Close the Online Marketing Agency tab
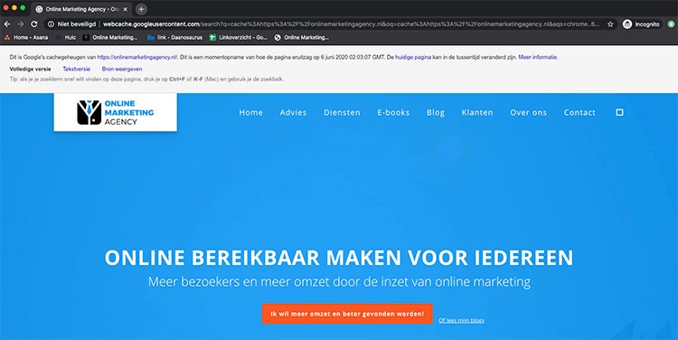Screen dimensions: 678x340 (x=126, y=9)
